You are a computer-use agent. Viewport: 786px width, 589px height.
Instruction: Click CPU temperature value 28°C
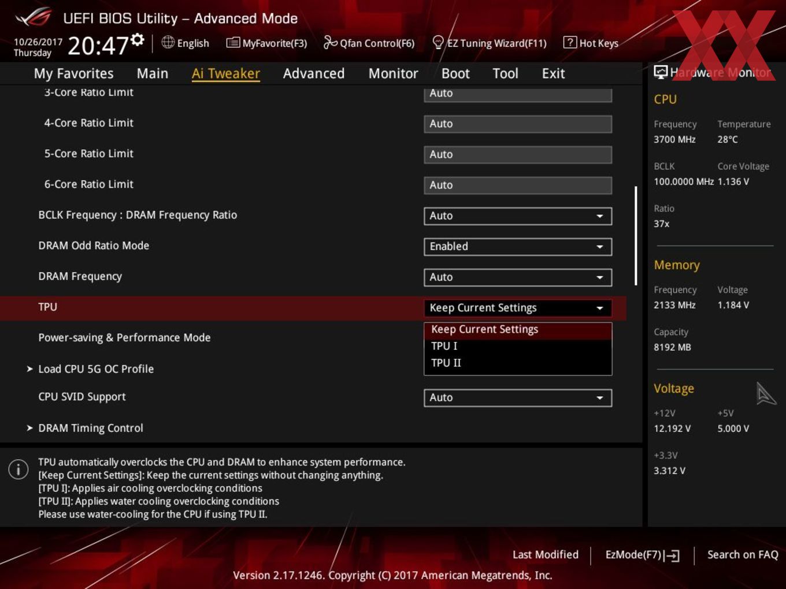728,139
